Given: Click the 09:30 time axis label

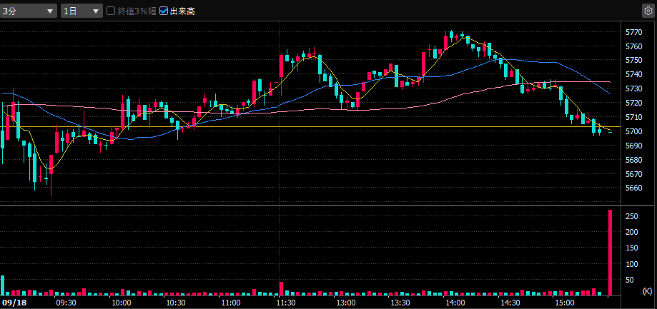Looking at the screenshot, I should 66,303.
